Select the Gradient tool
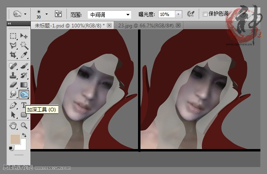The height and width of the screenshot is (174, 267). point(24,84)
